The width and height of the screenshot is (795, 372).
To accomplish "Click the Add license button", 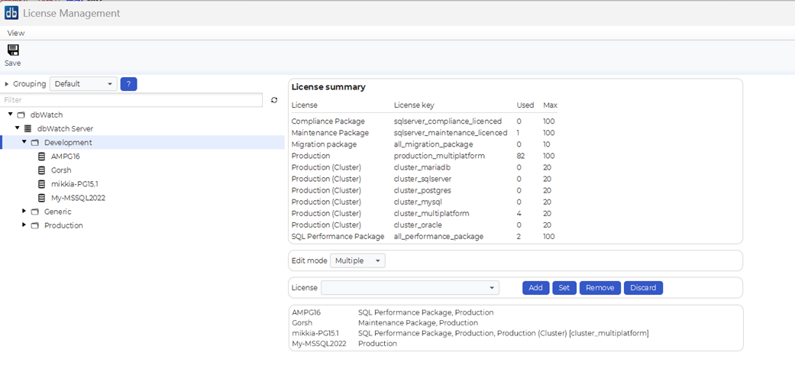I will [x=535, y=288].
